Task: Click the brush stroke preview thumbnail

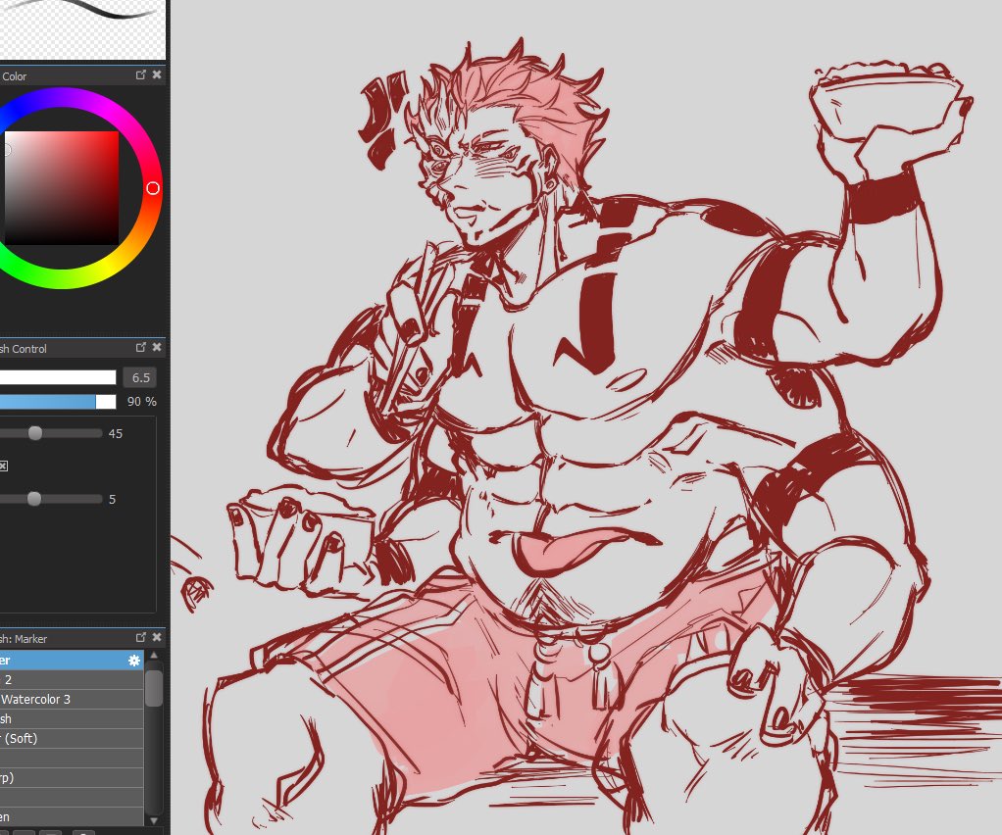Action: (x=81, y=28)
